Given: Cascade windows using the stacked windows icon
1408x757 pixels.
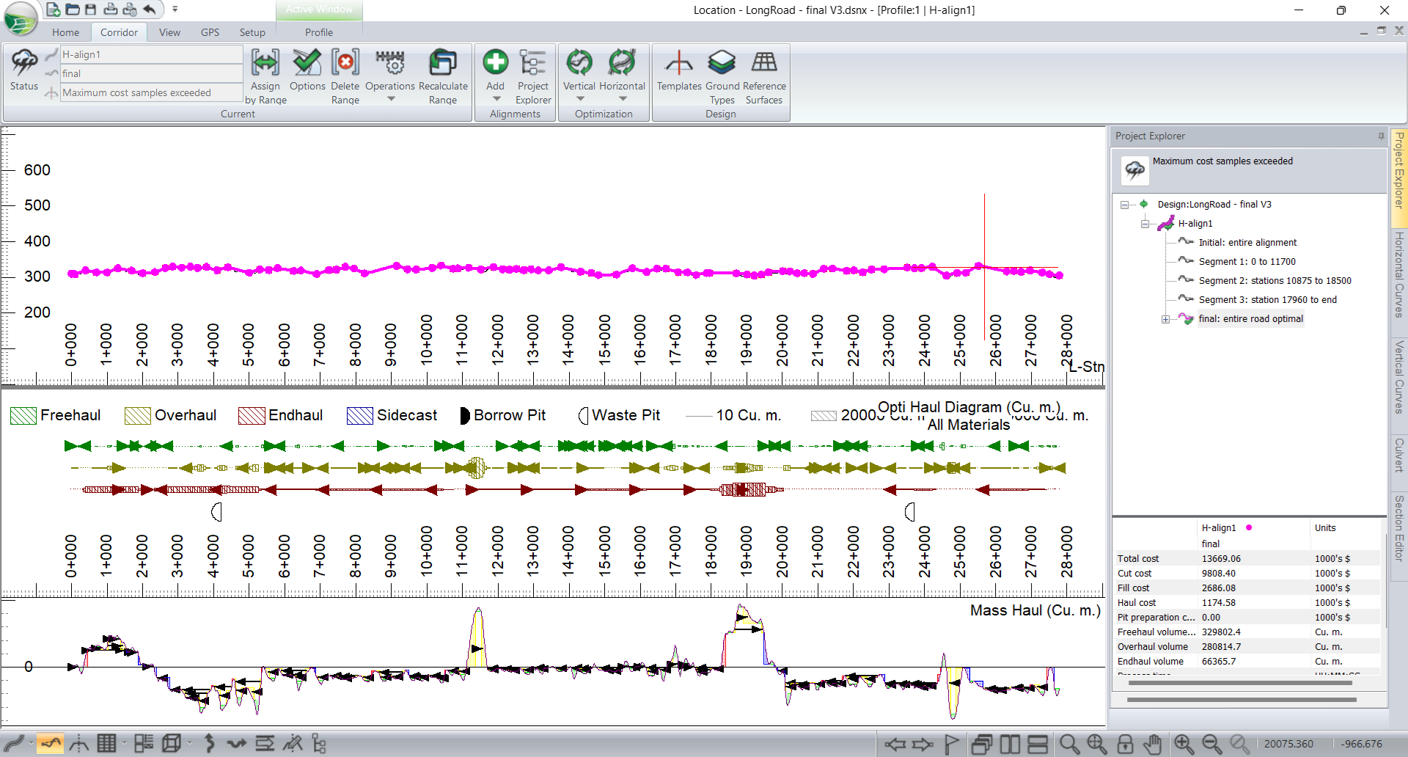Looking at the screenshot, I should point(981,745).
